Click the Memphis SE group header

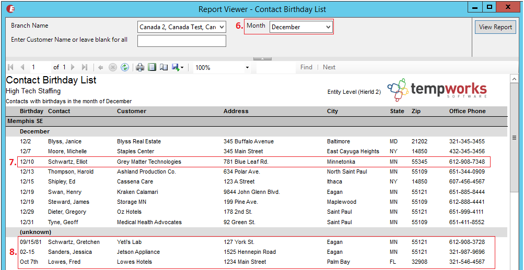(25, 121)
